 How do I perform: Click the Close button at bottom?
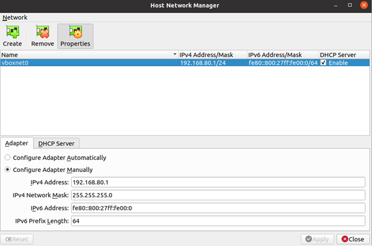pyautogui.click(x=353, y=239)
